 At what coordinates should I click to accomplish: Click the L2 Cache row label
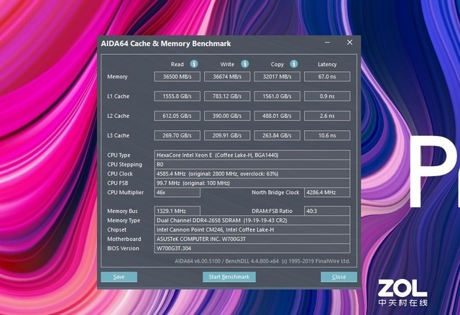[118, 116]
